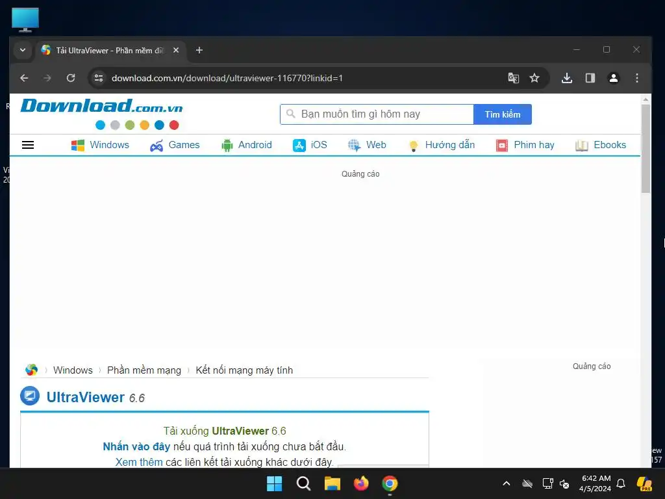665x499 pixels.
Task: Open Firefox from the taskbar
Action: click(361, 483)
